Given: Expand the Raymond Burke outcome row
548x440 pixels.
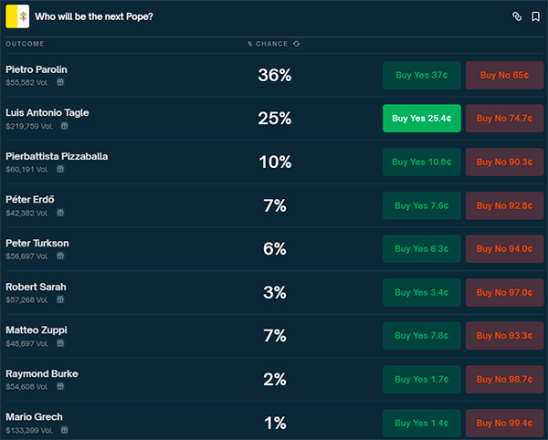Looking at the screenshot, I should (183, 379).
